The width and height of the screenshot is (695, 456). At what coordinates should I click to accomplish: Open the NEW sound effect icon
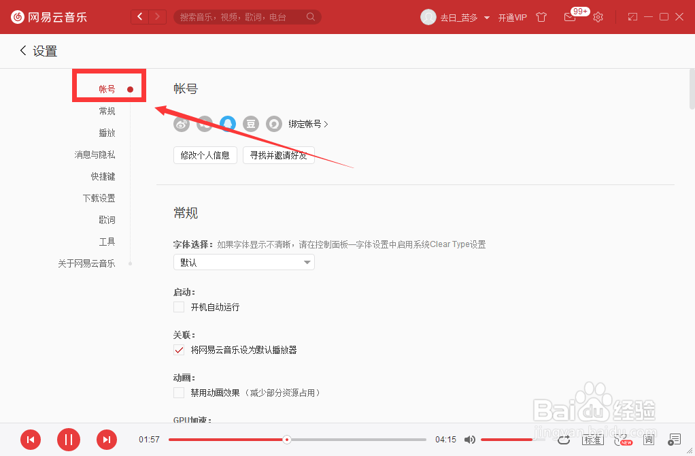tap(623, 440)
